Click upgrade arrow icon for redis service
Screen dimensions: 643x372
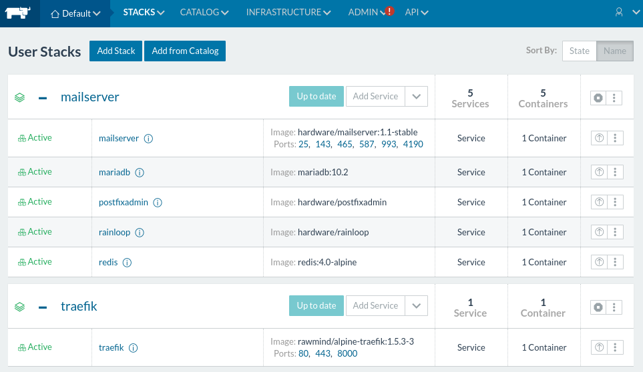(x=599, y=262)
